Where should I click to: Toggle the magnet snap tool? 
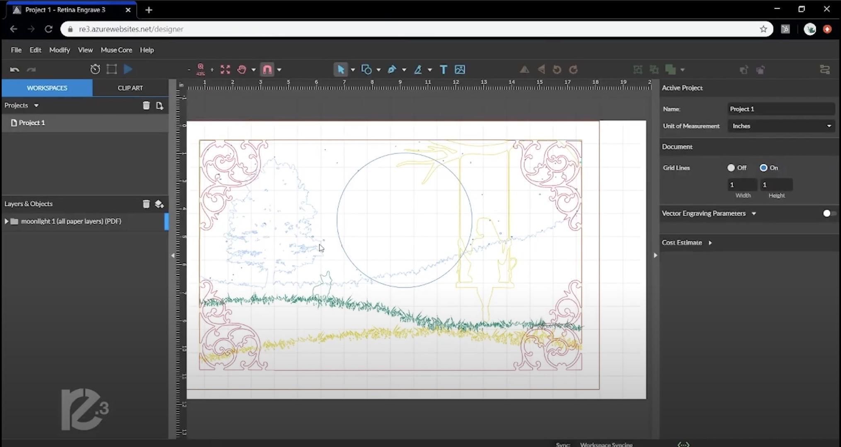pyautogui.click(x=267, y=70)
